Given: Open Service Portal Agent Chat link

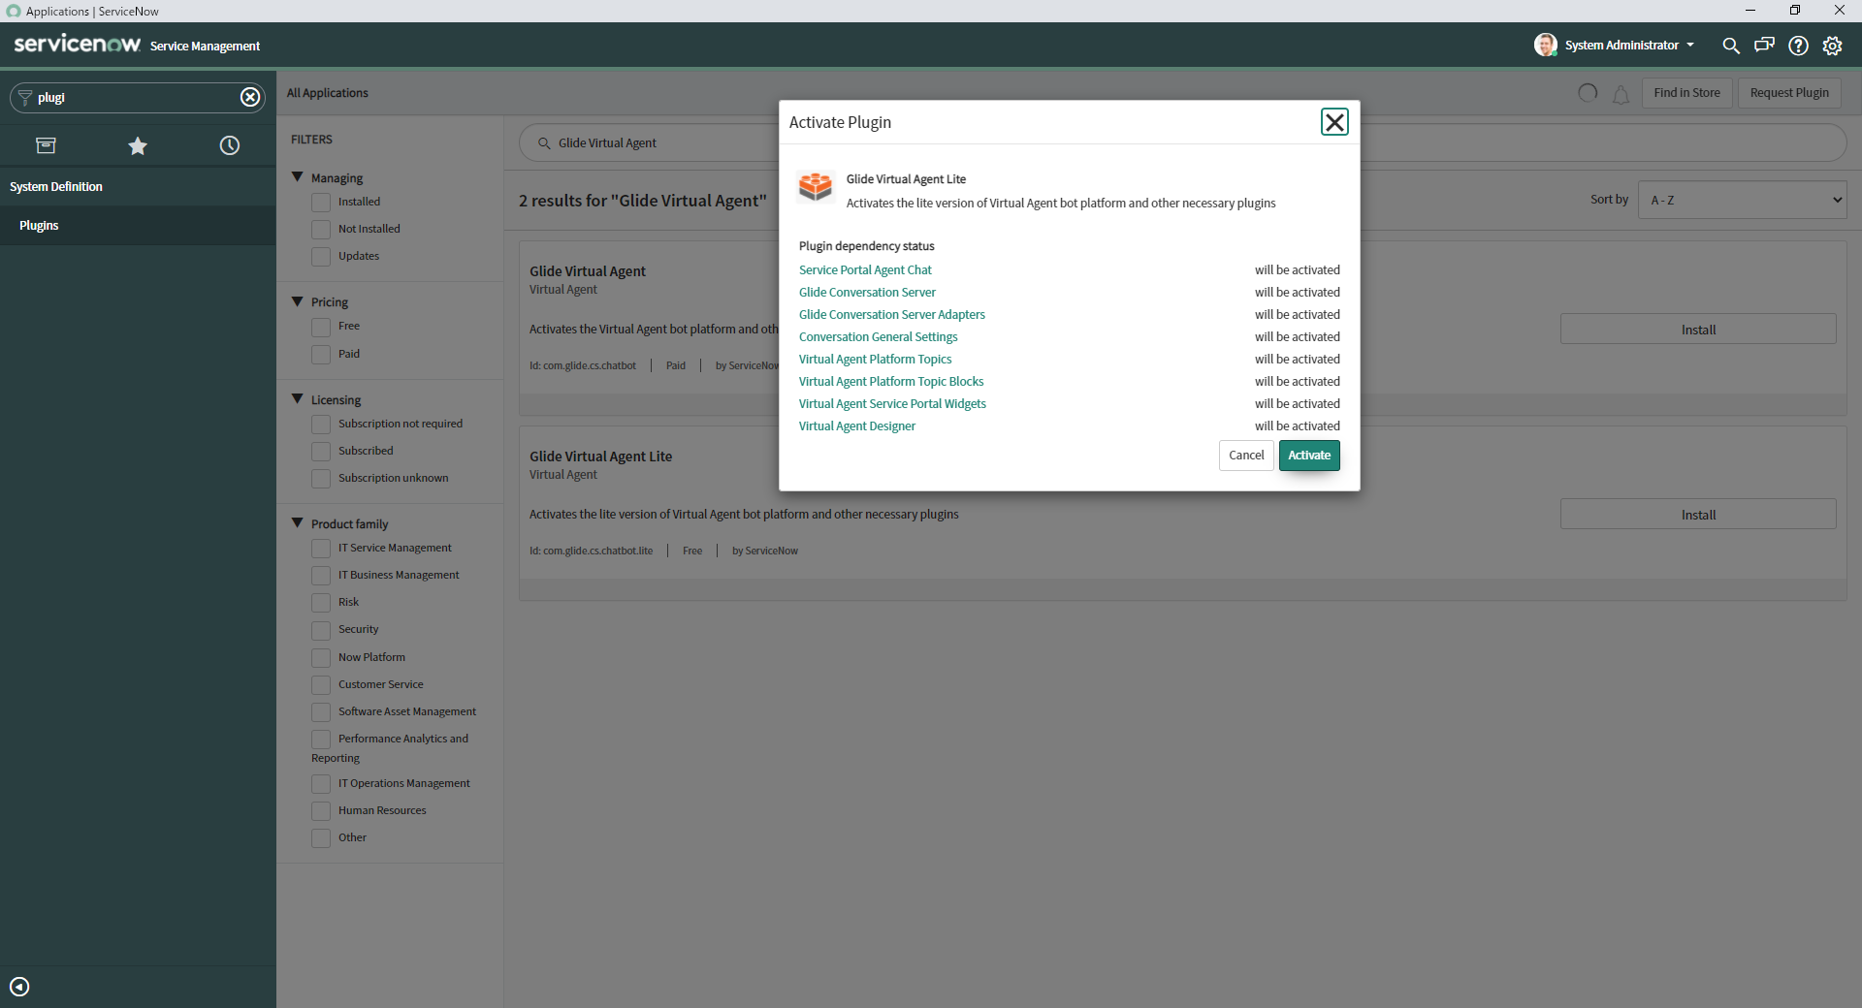Looking at the screenshot, I should pyautogui.click(x=865, y=270).
